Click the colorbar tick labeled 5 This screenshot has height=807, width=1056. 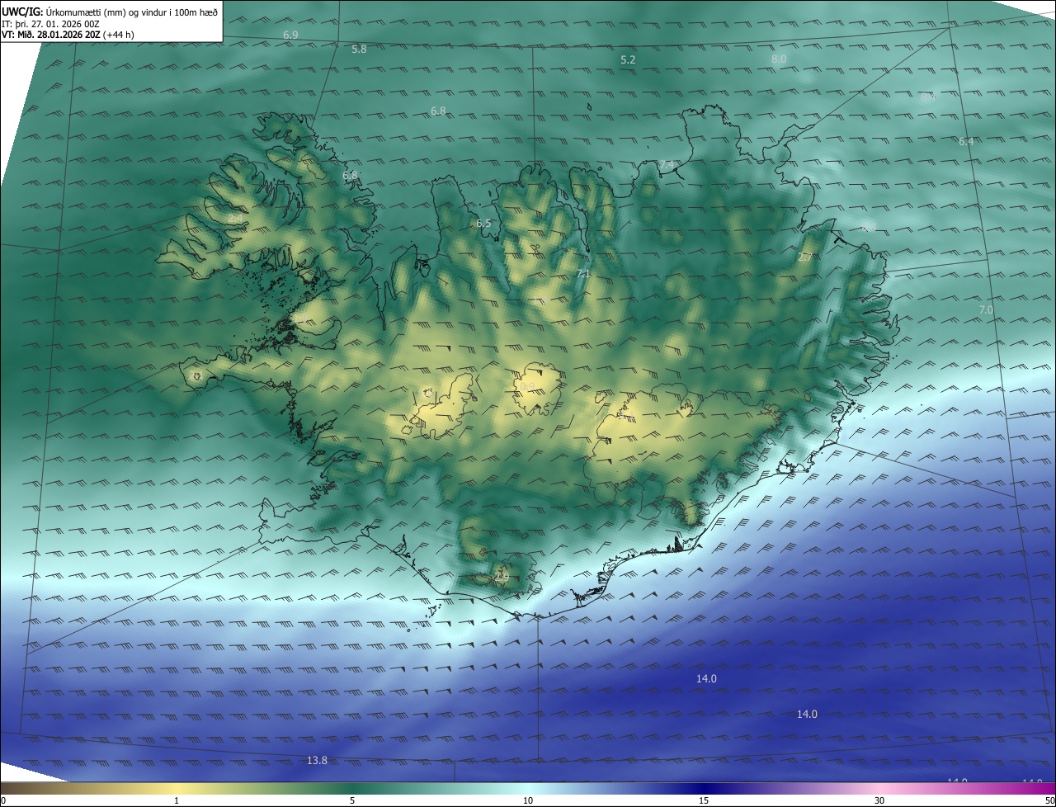pyautogui.click(x=352, y=800)
